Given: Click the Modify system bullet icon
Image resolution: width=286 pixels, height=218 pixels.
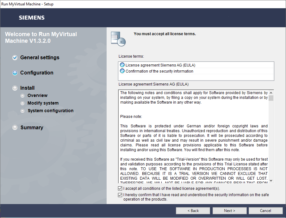Looking at the screenshot, I should pyautogui.click(x=22, y=103).
